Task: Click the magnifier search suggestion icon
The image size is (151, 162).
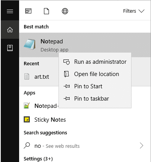Action: (x=27, y=145)
